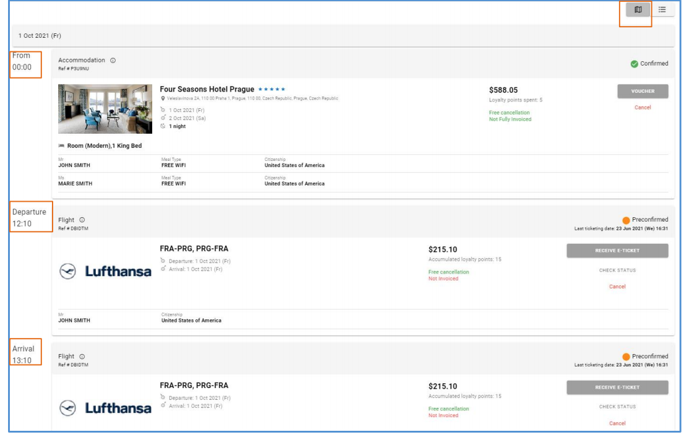Click the first flight's orange Preconfirmed status dot
Screen dimensions: 684x437
coord(626,220)
